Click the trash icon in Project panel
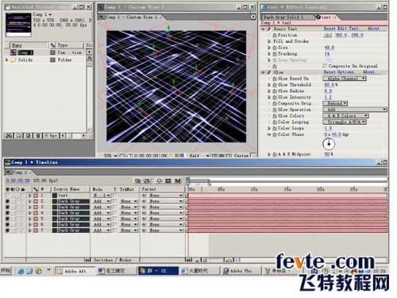Viewport: 397px width, 298px height. tap(38, 136)
